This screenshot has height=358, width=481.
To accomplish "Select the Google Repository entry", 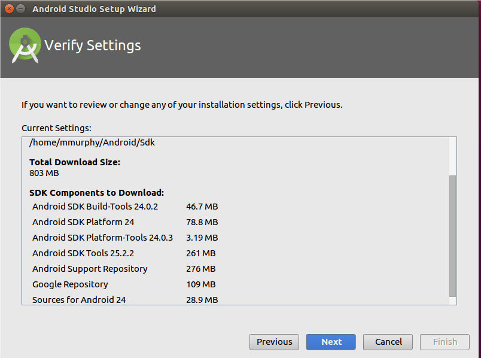I will (70, 284).
